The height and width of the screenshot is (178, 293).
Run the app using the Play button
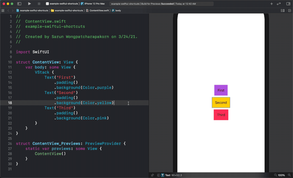coord(29,4)
